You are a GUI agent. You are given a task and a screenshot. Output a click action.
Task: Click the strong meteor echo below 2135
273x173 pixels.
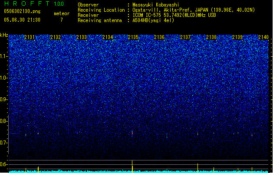tap(132, 134)
